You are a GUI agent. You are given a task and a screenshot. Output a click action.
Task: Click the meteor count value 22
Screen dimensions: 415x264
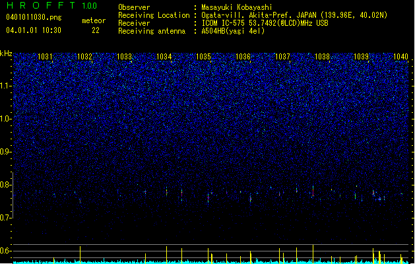tap(96, 30)
